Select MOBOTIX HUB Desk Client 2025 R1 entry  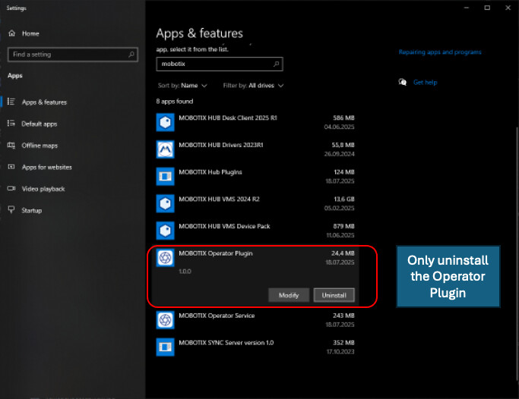tap(255, 122)
